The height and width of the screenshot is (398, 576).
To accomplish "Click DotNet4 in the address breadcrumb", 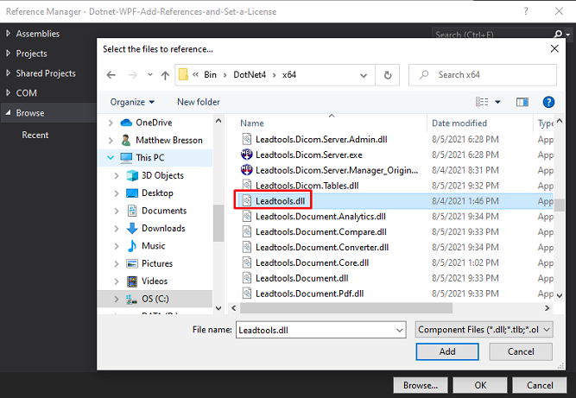I will tap(250, 75).
